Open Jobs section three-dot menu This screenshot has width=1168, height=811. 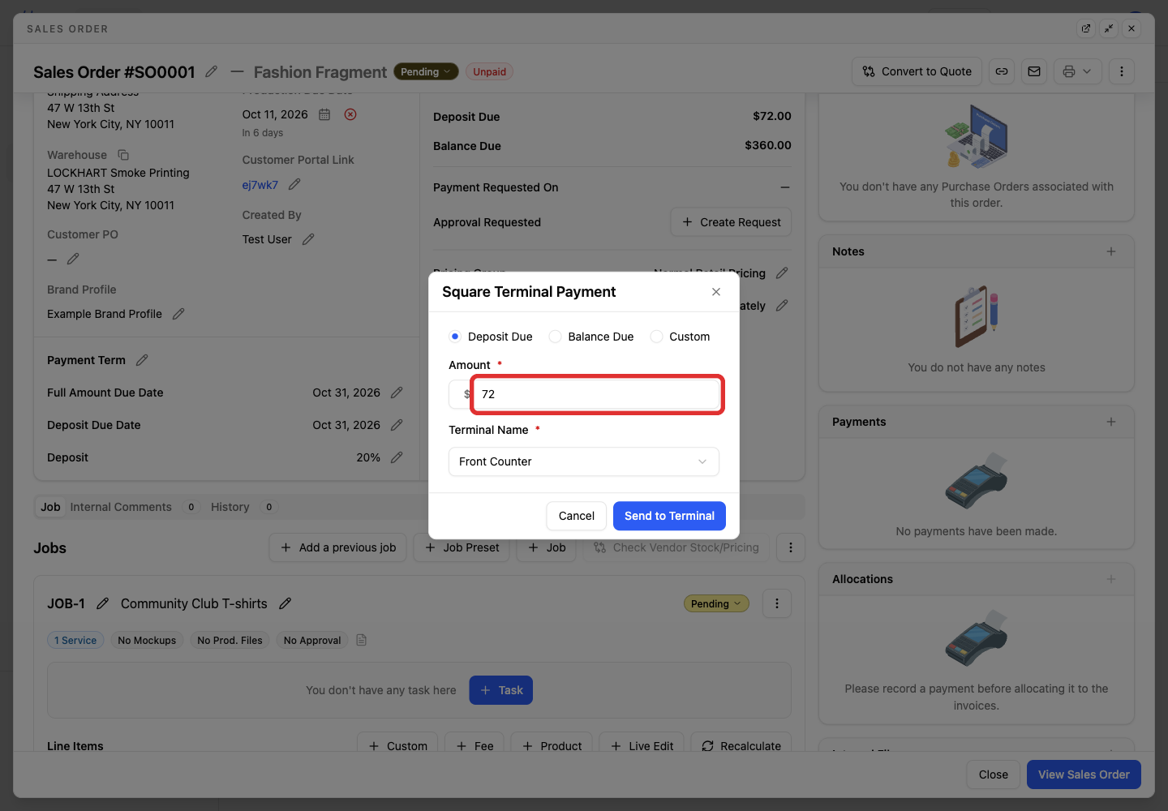791,547
